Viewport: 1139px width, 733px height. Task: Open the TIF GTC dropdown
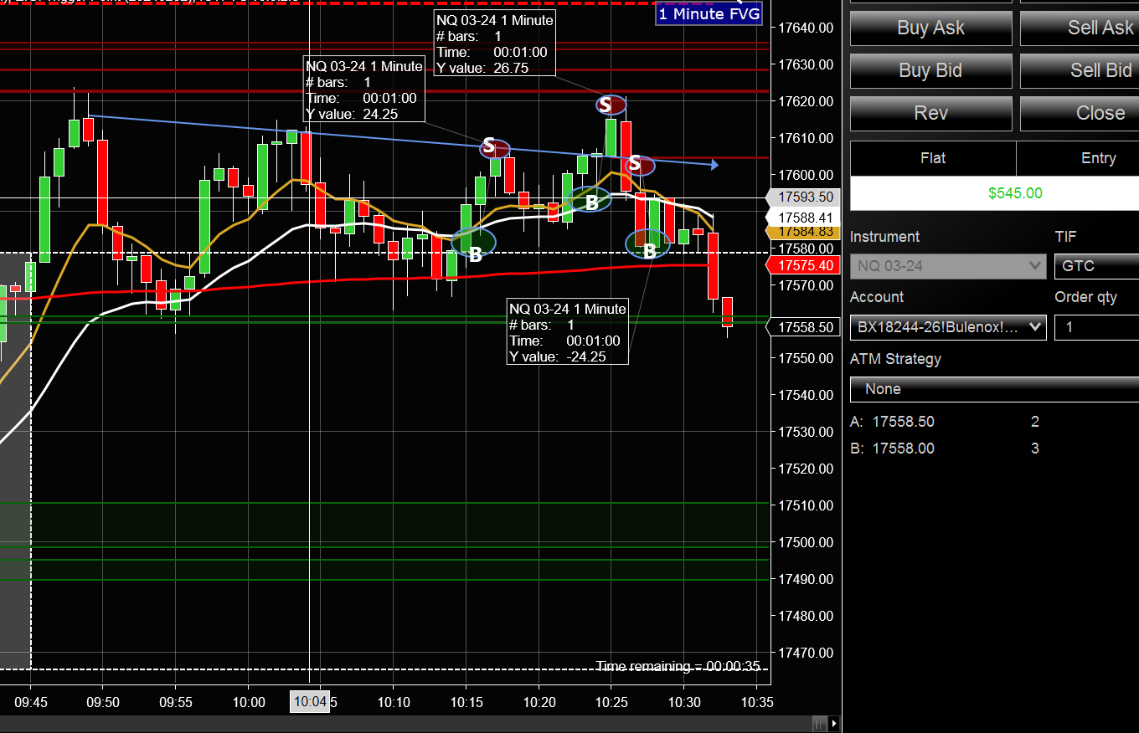coord(1096,267)
